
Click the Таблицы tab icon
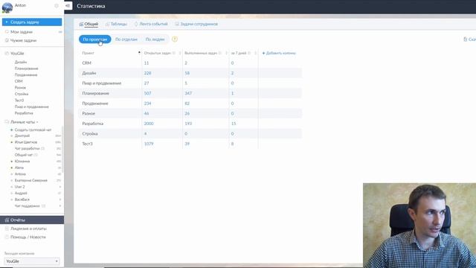[x=107, y=24]
